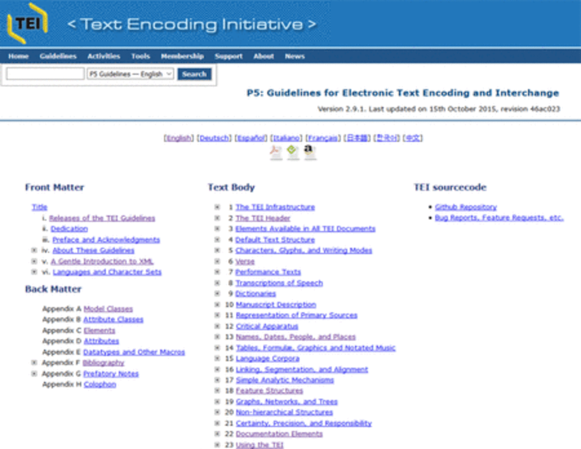
Task: Switch language to Español
Action: click(251, 138)
